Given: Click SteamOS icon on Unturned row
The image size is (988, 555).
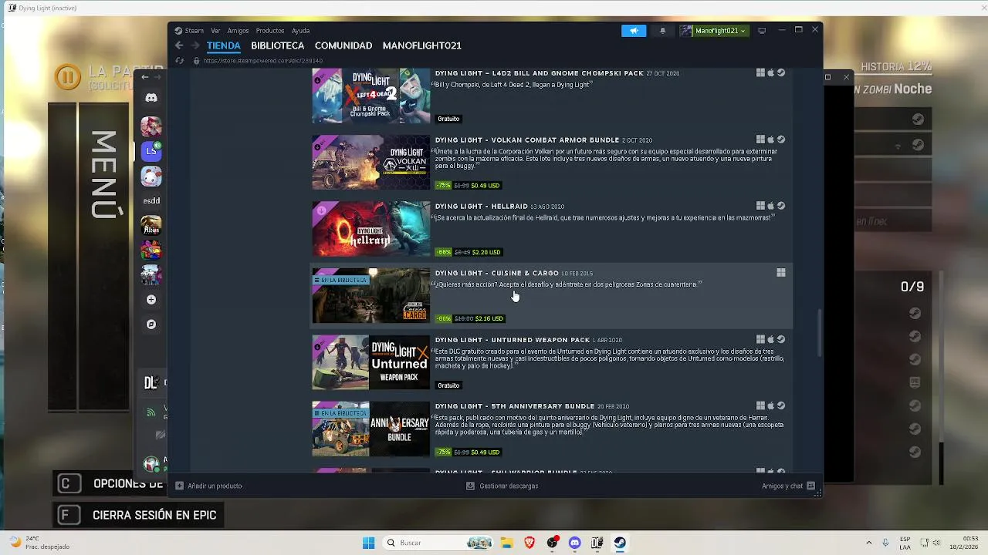Looking at the screenshot, I should point(781,339).
